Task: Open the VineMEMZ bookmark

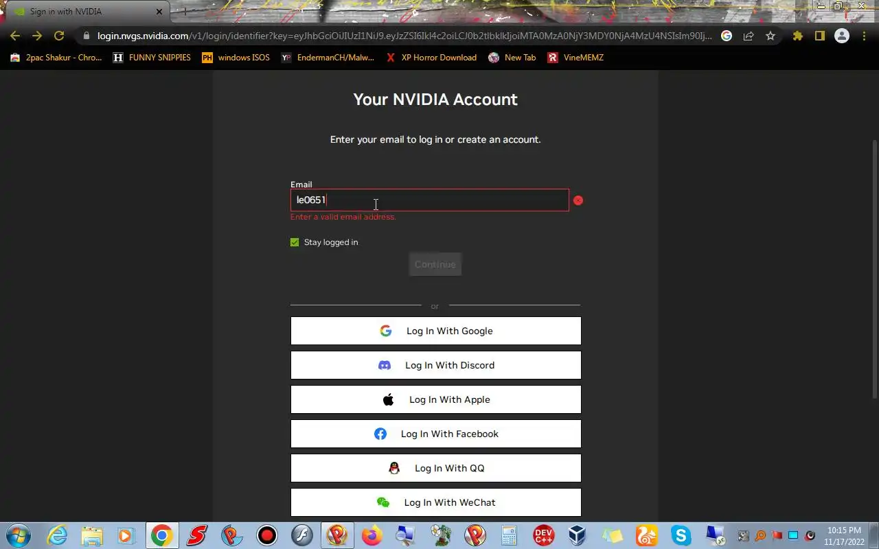Action: [x=575, y=58]
